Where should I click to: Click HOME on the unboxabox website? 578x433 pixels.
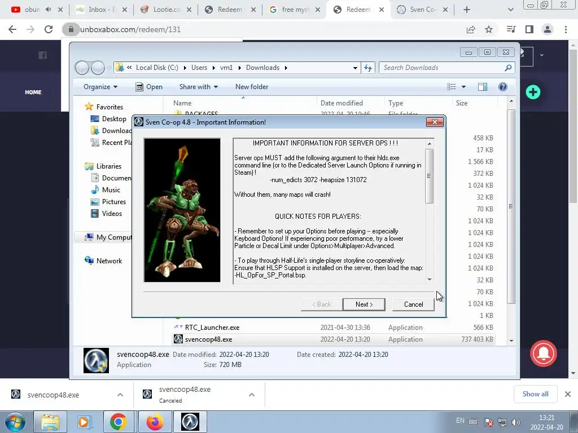coord(33,92)
